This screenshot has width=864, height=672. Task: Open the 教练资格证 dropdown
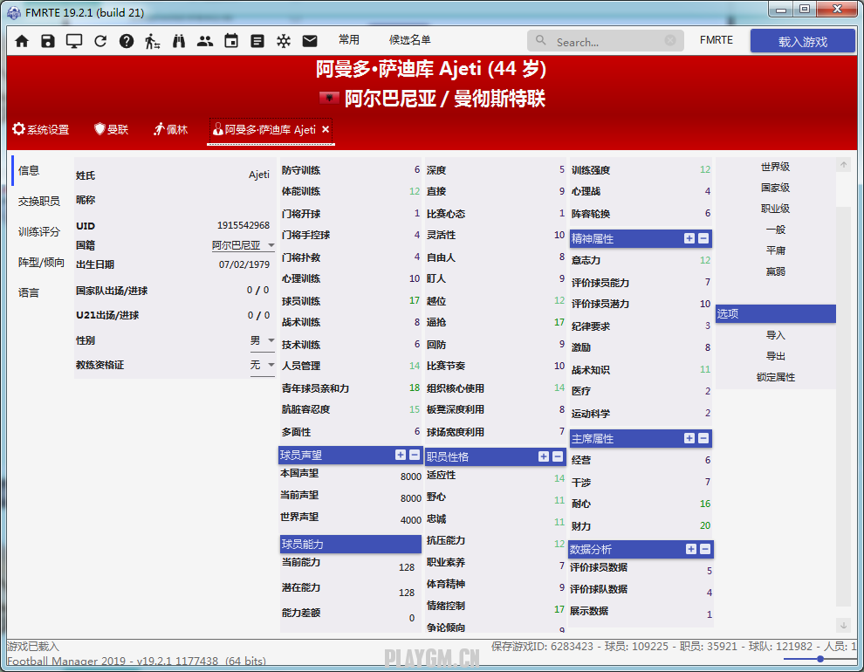[x=263, y=365]
